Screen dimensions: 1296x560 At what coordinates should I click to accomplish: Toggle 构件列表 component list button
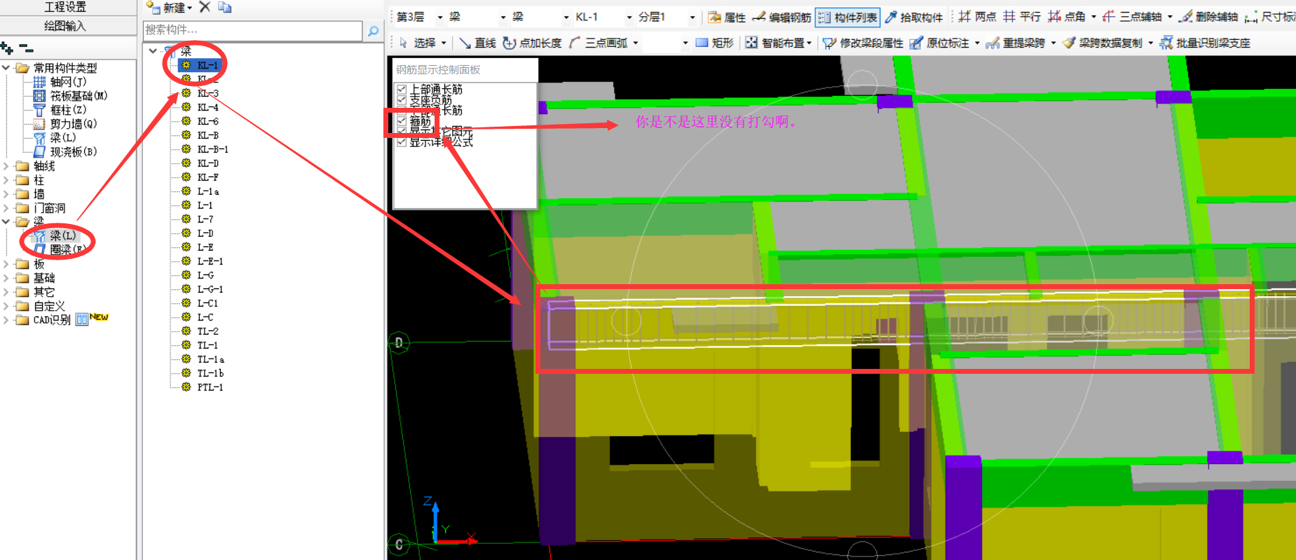847,17
